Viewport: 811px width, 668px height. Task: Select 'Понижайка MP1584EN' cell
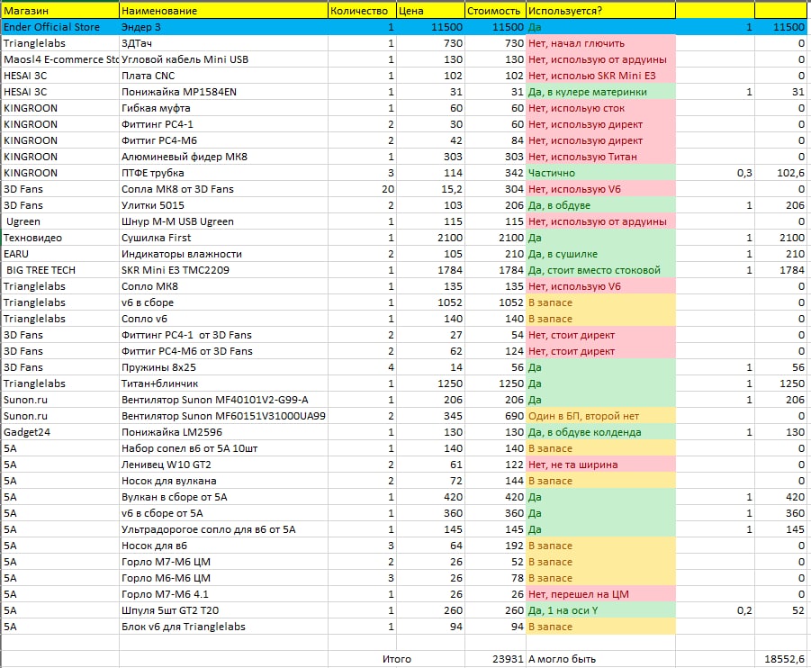(x=223, y=92)
